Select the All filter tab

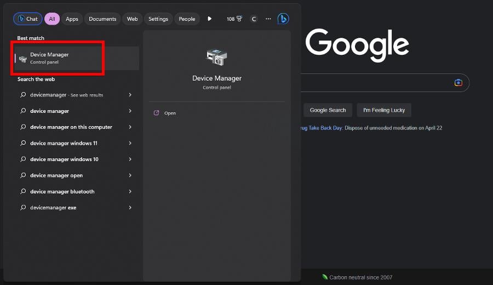coord(52,19)
